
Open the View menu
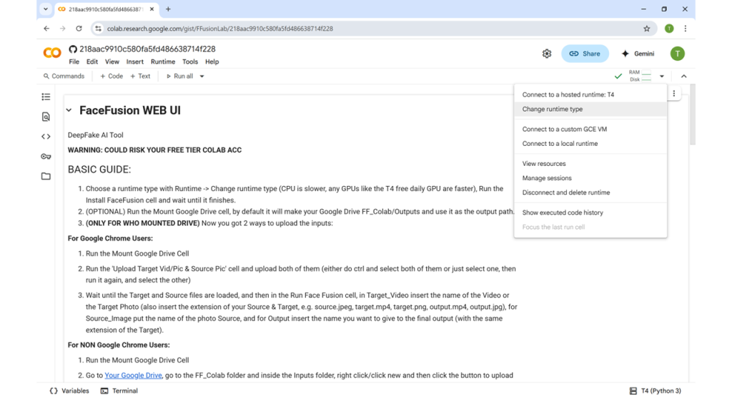click(112, 62)
